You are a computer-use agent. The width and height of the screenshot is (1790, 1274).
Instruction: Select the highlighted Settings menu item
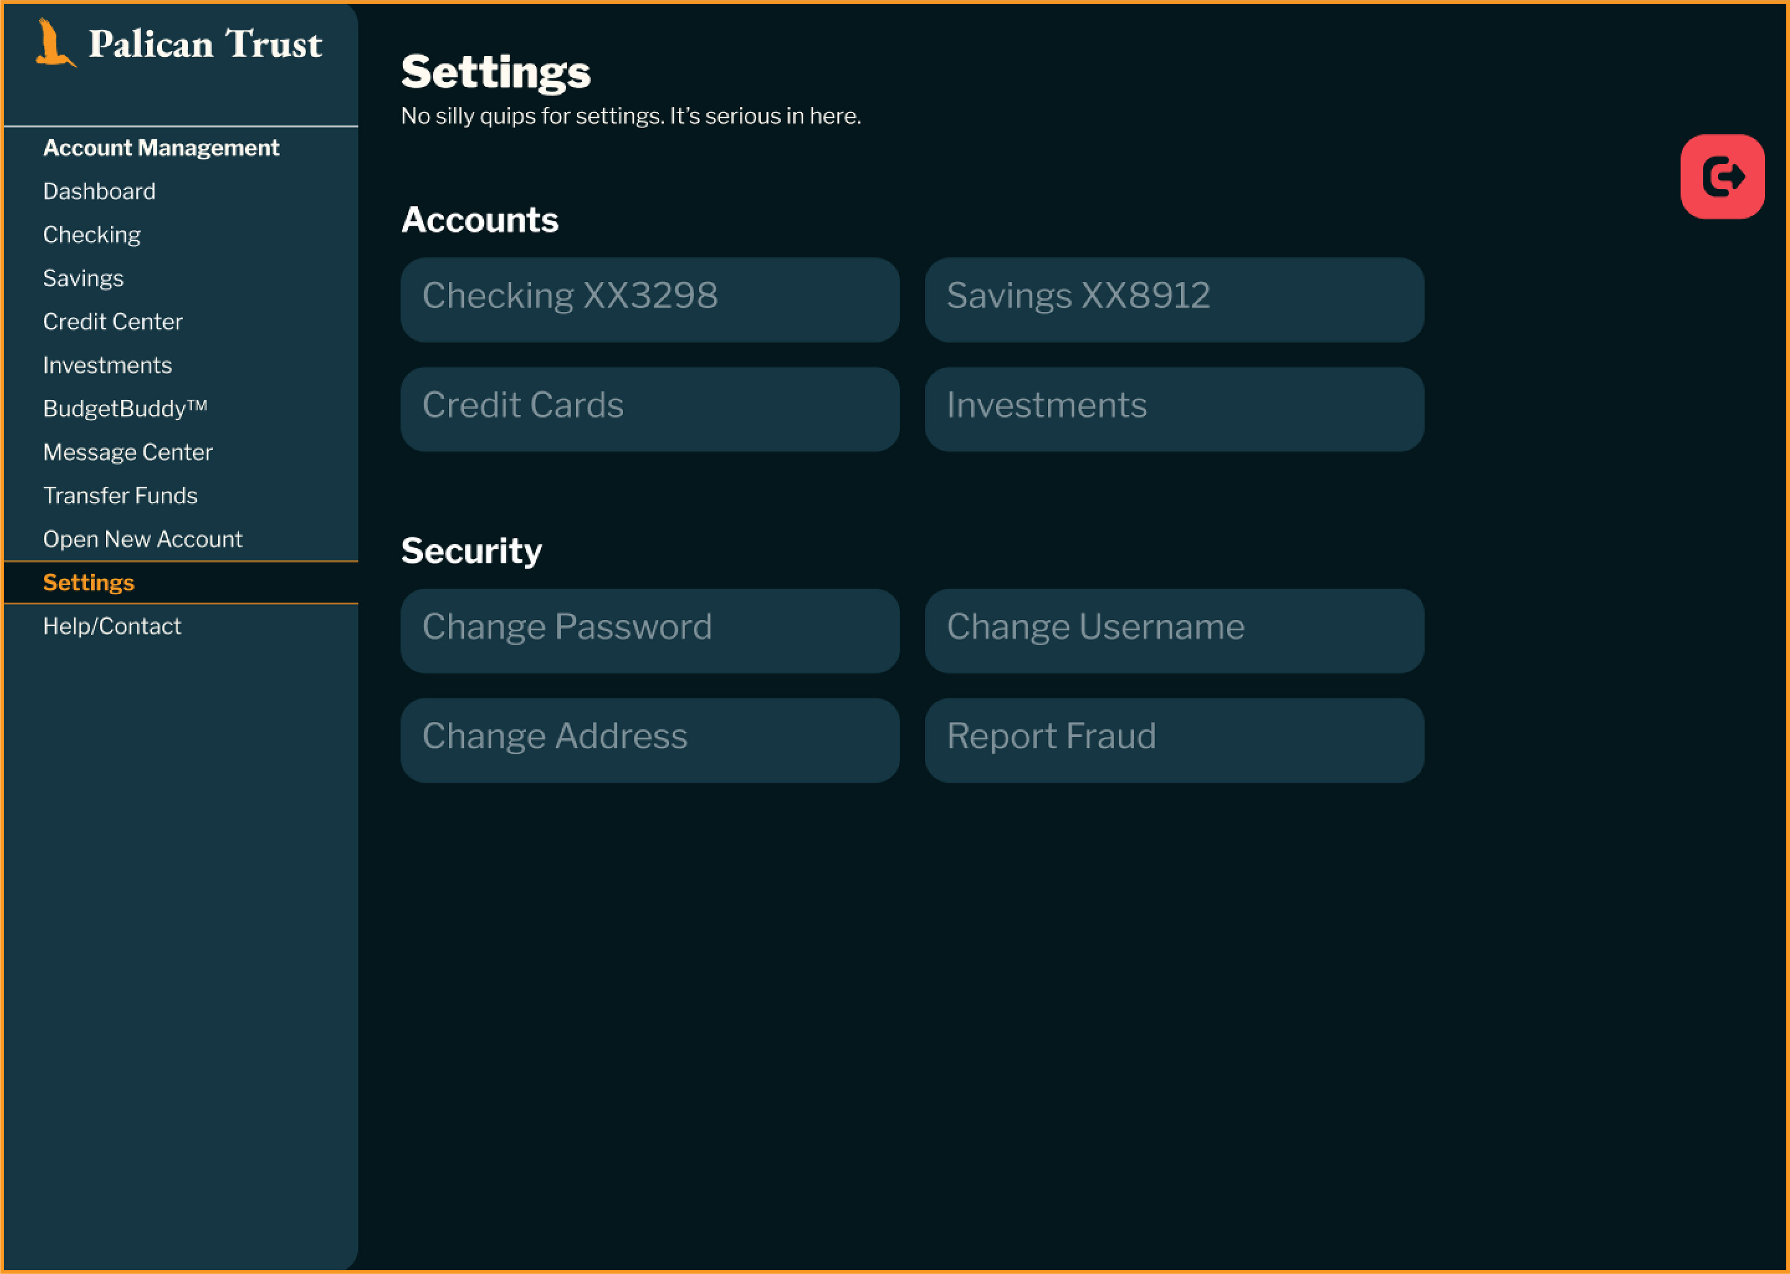[x=89, y=583]
